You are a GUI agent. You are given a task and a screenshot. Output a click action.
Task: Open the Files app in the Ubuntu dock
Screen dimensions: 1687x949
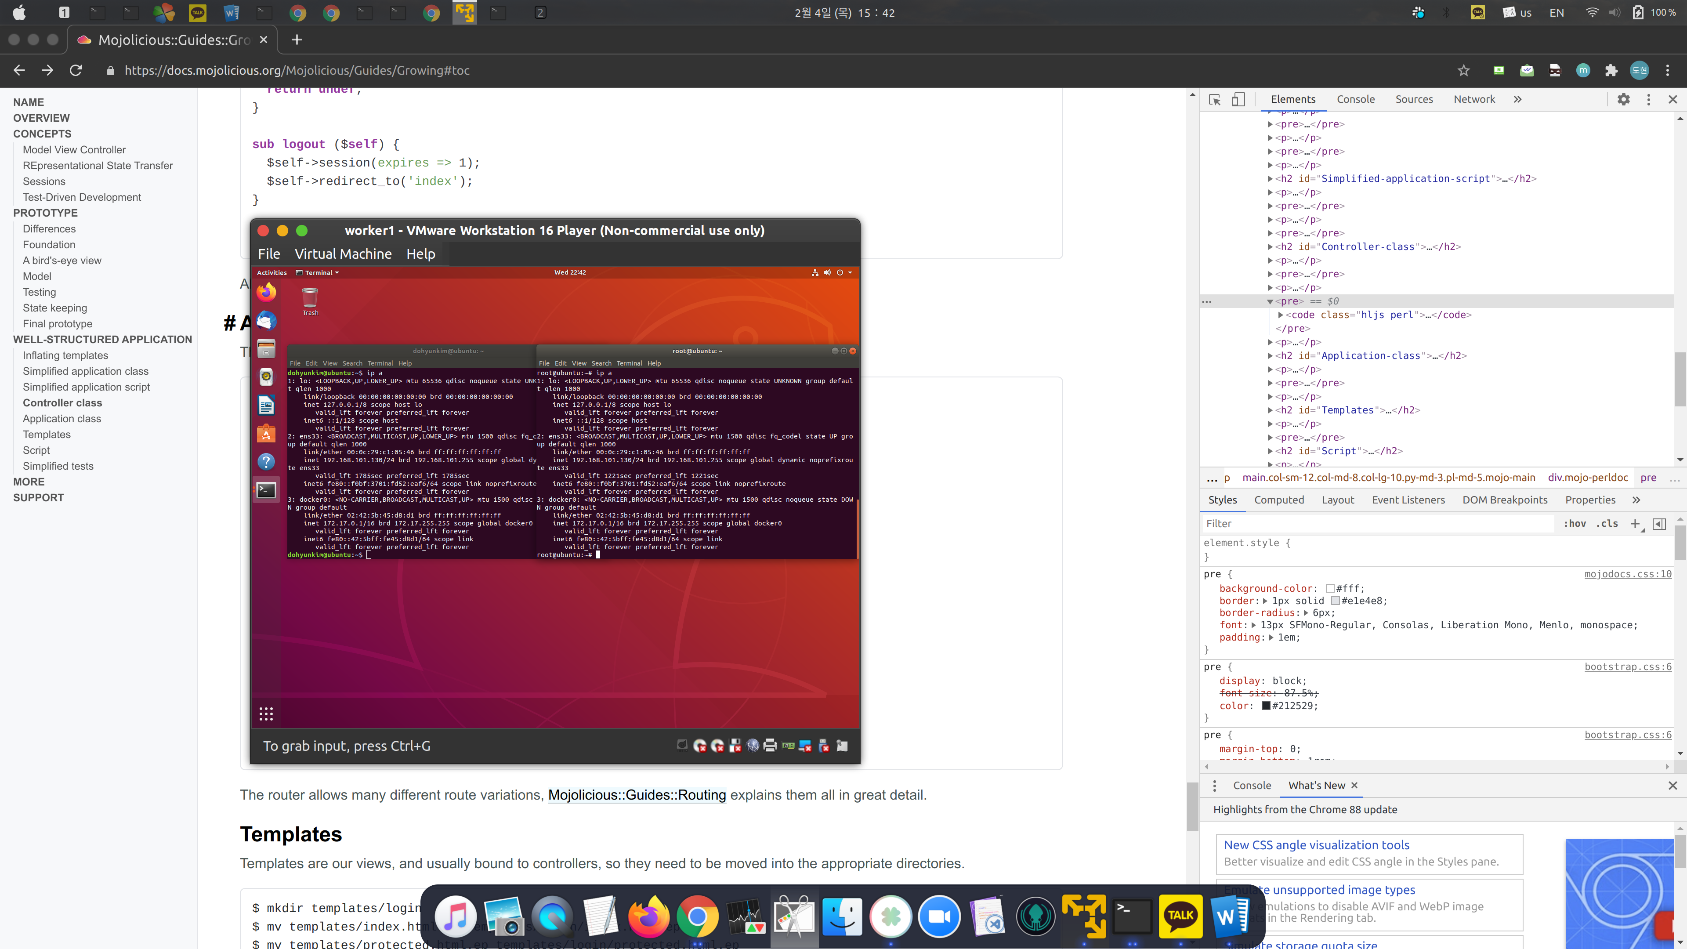tap(266, 348)
